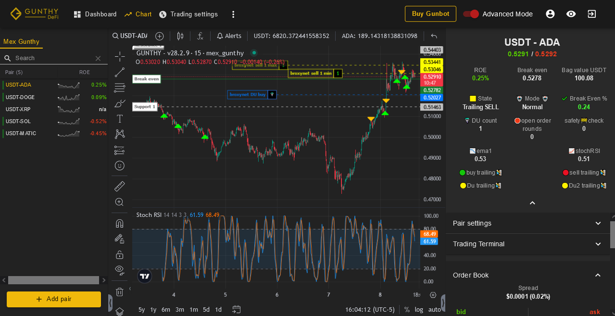Select the text annotation tool
Screen dimensions: 615x316
(x=120, y=119)
